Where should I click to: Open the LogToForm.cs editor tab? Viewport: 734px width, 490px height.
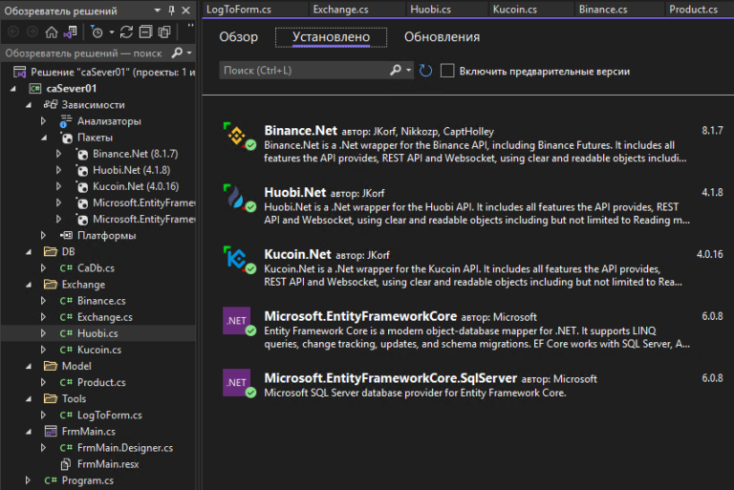pos(239,10)
